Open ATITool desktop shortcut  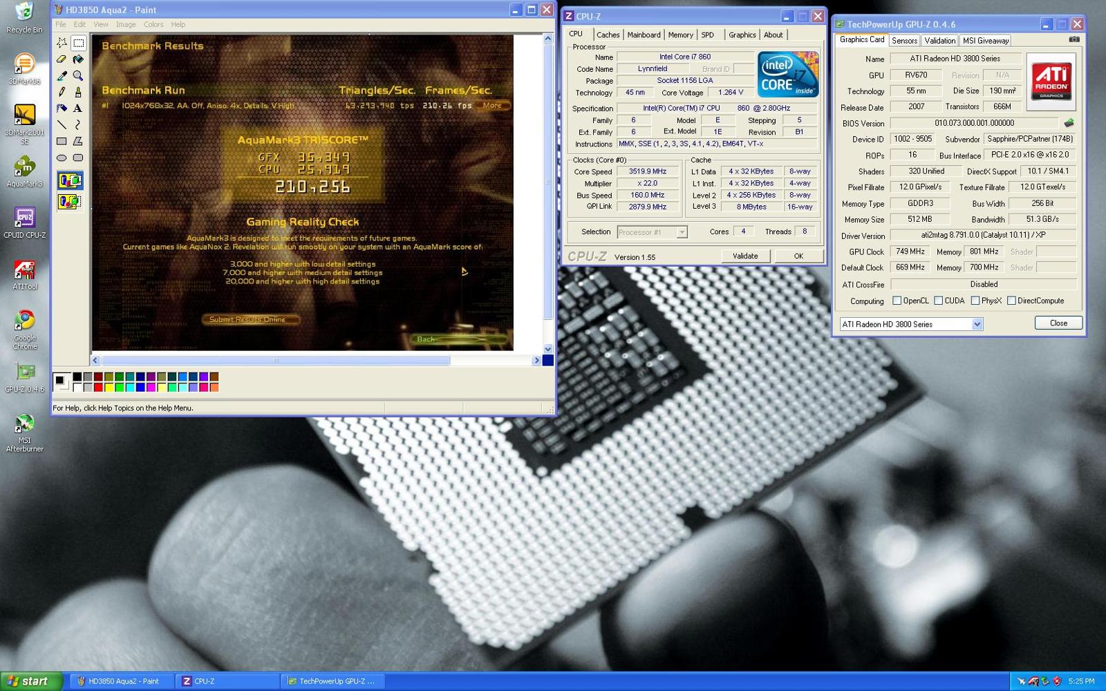pyautogui.click(x=24, y=275)
